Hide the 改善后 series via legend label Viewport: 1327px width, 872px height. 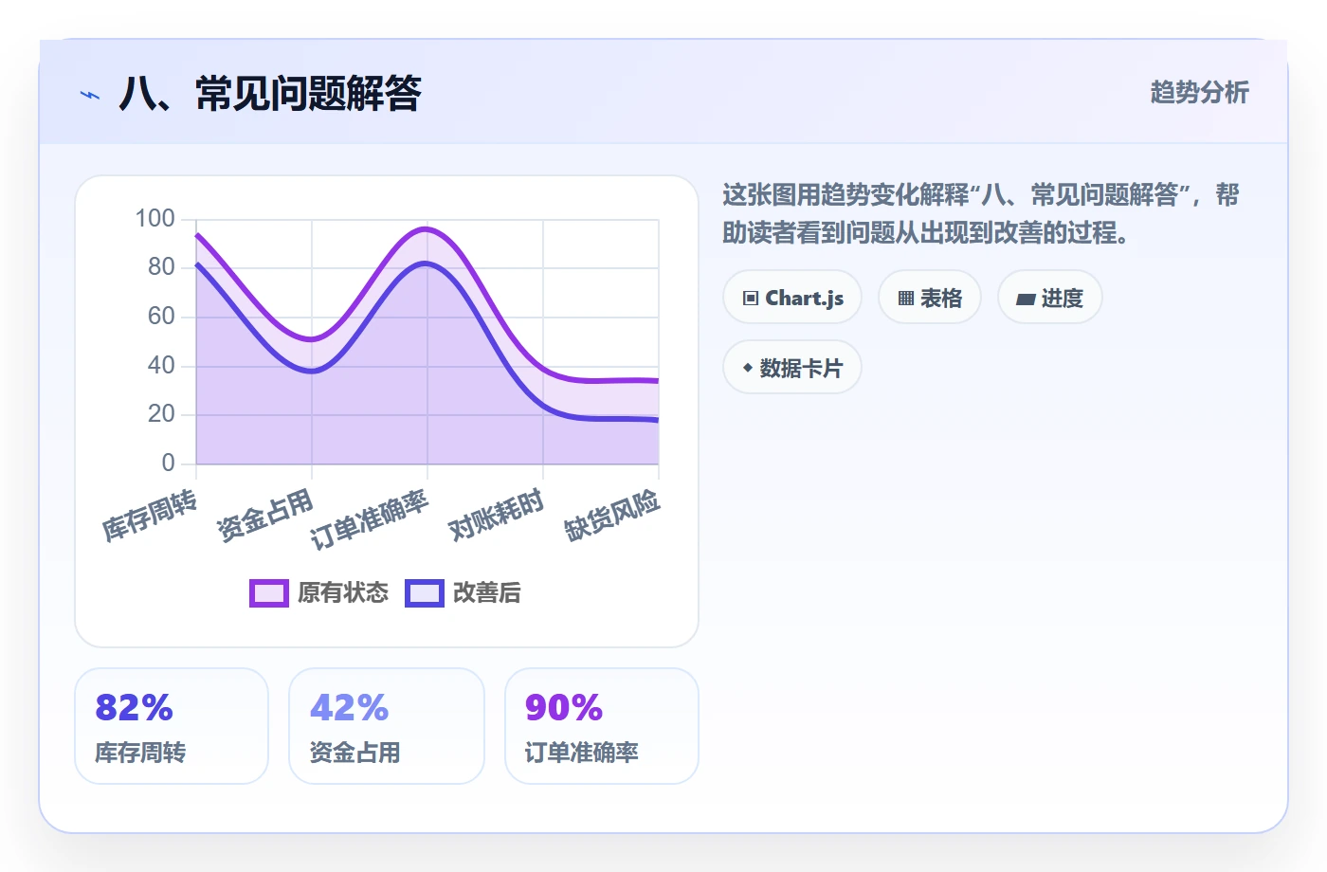(487, 593)
